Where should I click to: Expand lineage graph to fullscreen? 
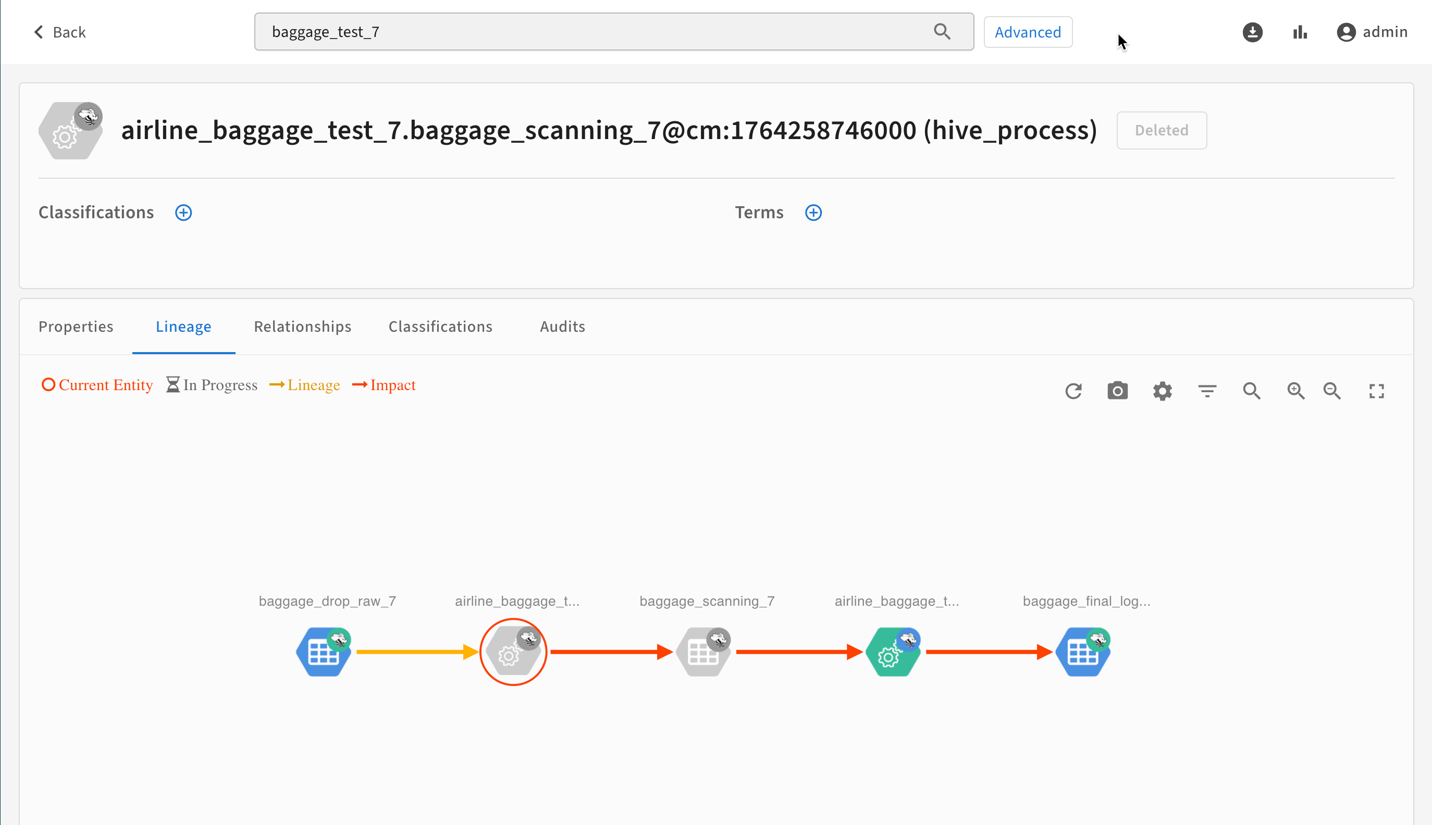(x=1376, y=391)
